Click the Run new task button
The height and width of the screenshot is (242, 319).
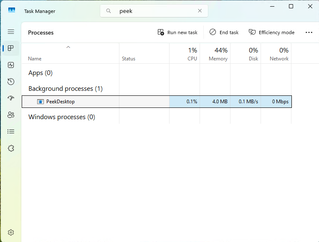(177, 32)
